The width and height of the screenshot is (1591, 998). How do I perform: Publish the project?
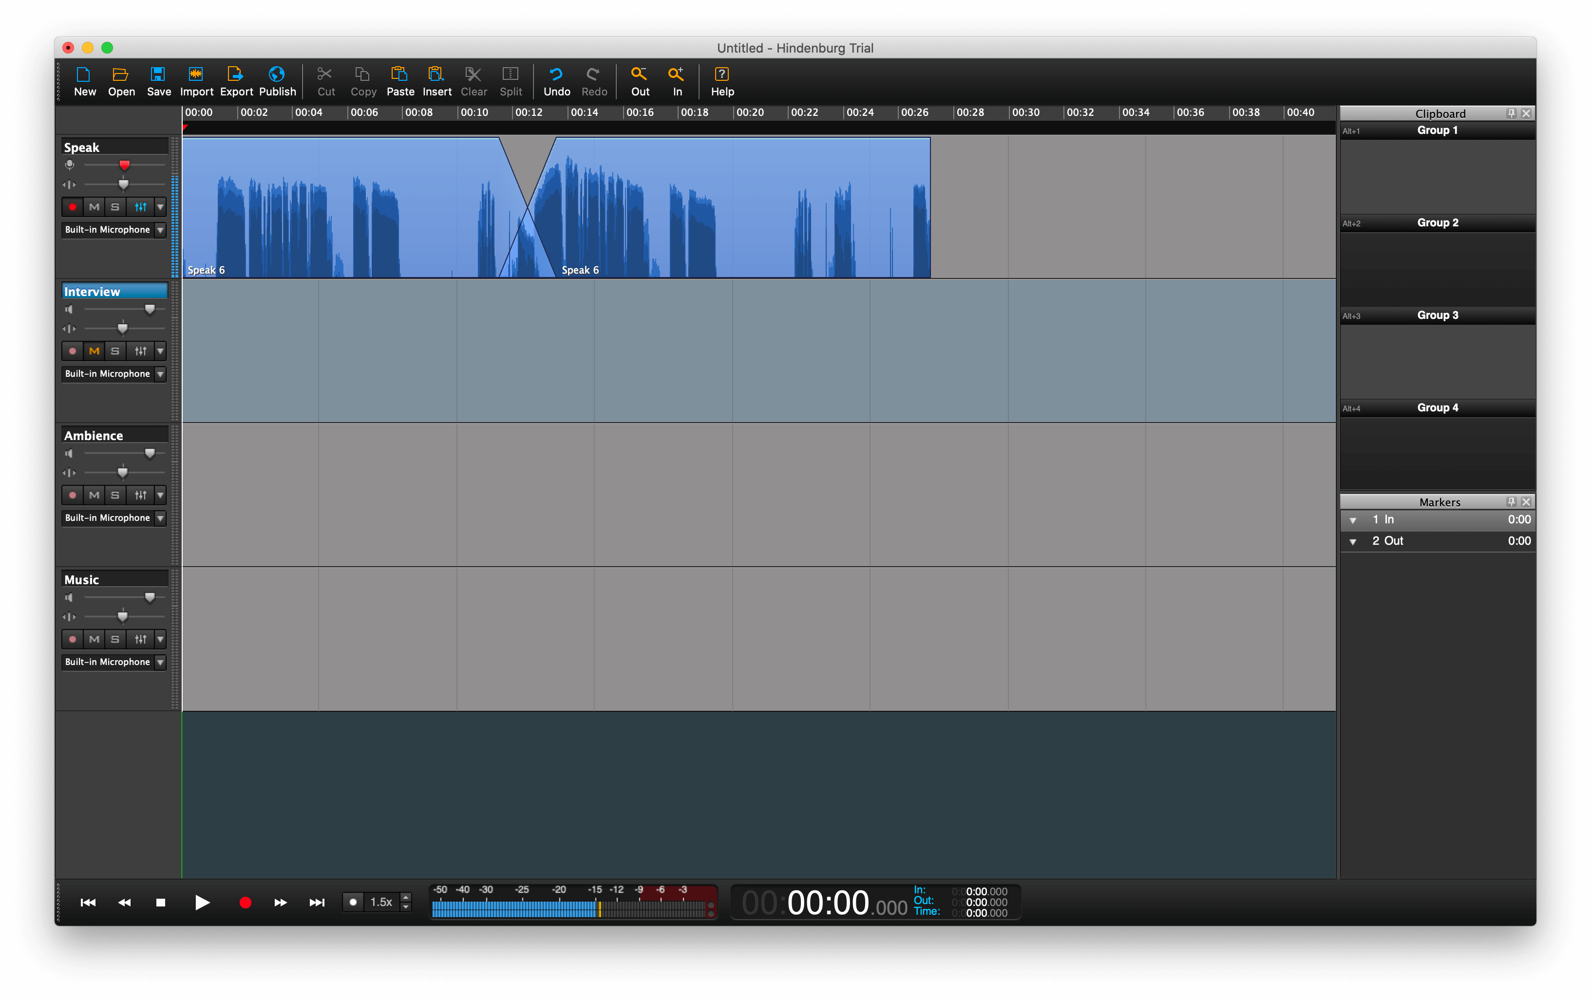coord(277,80)
